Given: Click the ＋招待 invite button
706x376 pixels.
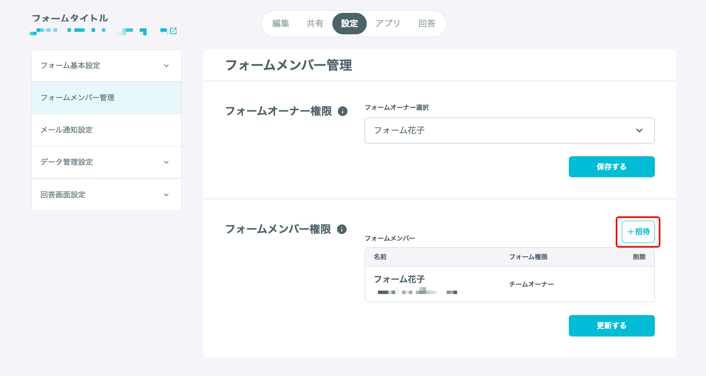Looking at the screenshot, I should tap(638, 232).
